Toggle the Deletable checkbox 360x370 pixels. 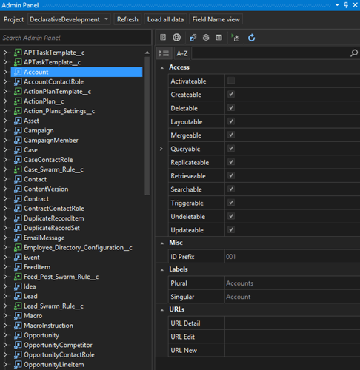pos(231,108)
